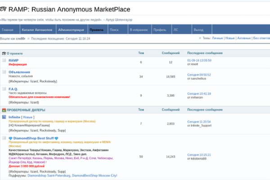Open last post timestamp Сегодня 10:41:19
270x180 pixels.
(x=199, y=94)
